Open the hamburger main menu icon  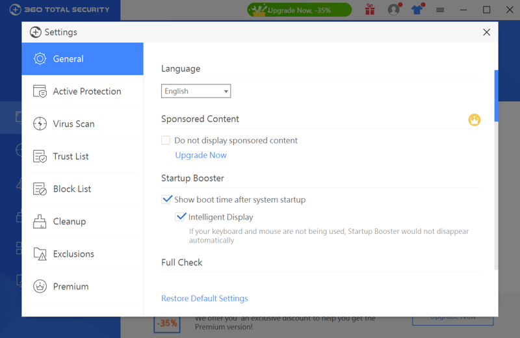coord(440,10)
